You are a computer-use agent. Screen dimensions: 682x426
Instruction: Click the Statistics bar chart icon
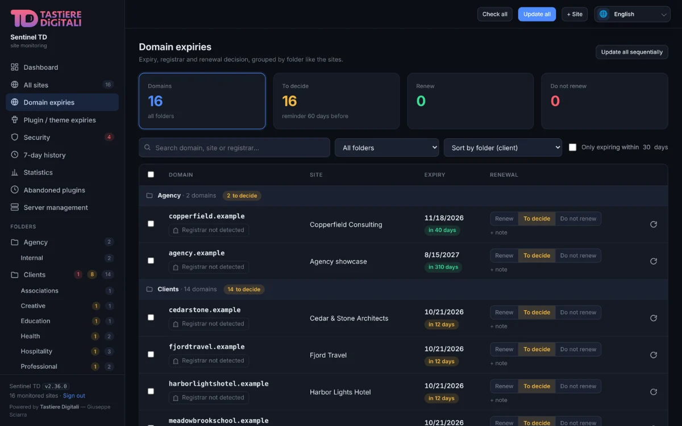[x=15, y=172]
